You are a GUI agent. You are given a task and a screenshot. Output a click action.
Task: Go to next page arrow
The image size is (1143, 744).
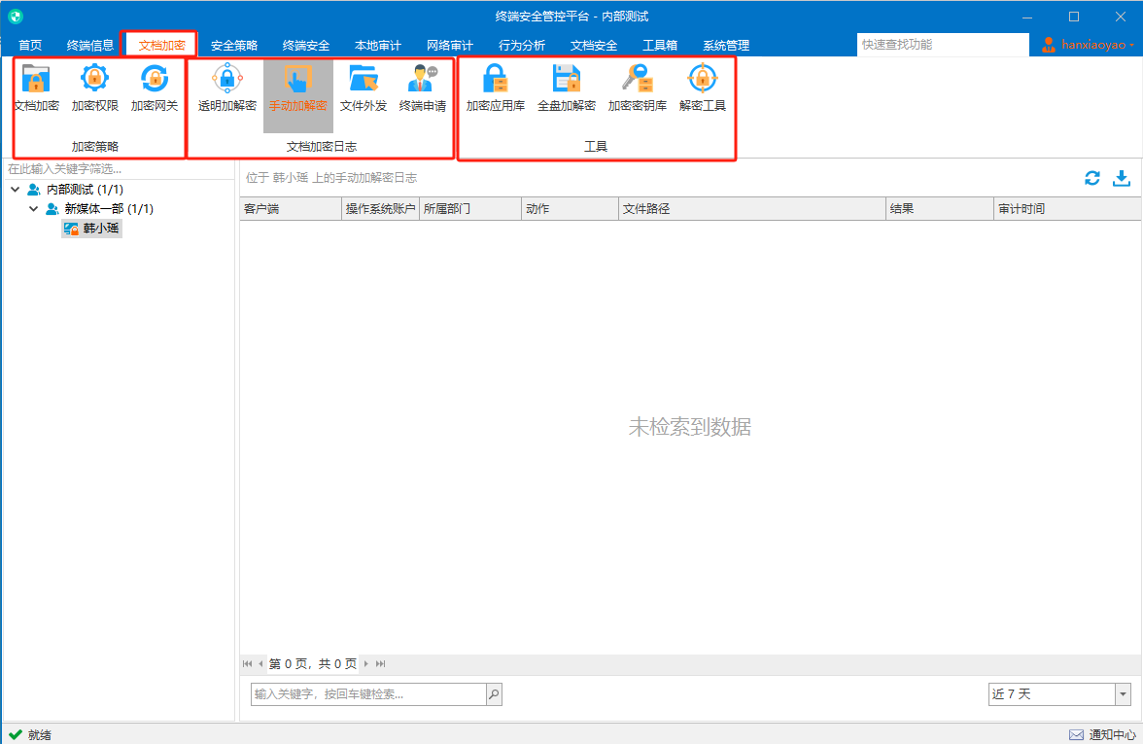(x=365, y=663)
